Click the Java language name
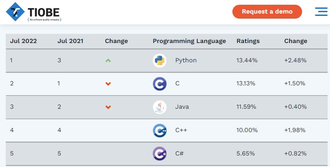This screenshot has height=167, width=330. [x=182, y=107]
